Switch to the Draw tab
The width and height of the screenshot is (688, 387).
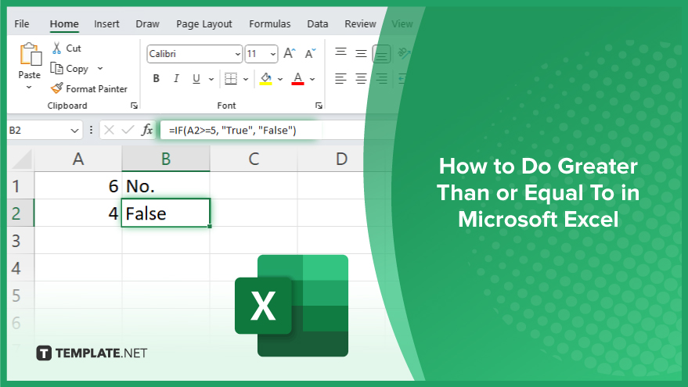(x=147, y=23)
